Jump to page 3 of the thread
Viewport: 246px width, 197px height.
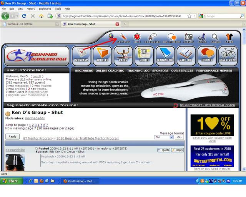(x=36, y=125)
